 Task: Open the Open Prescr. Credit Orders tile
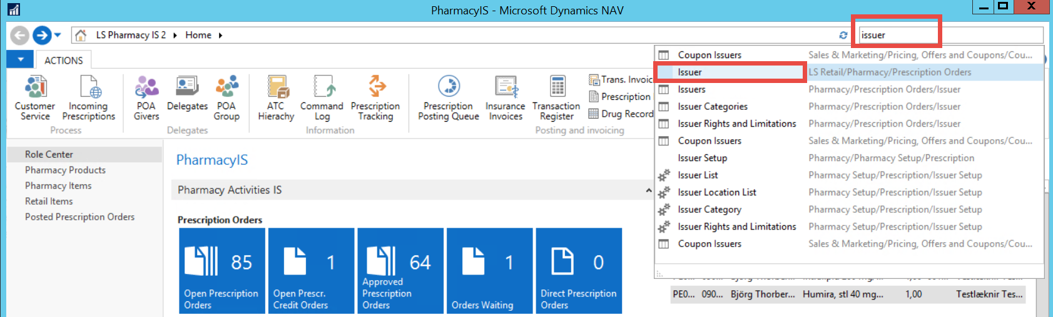(311, 271)
